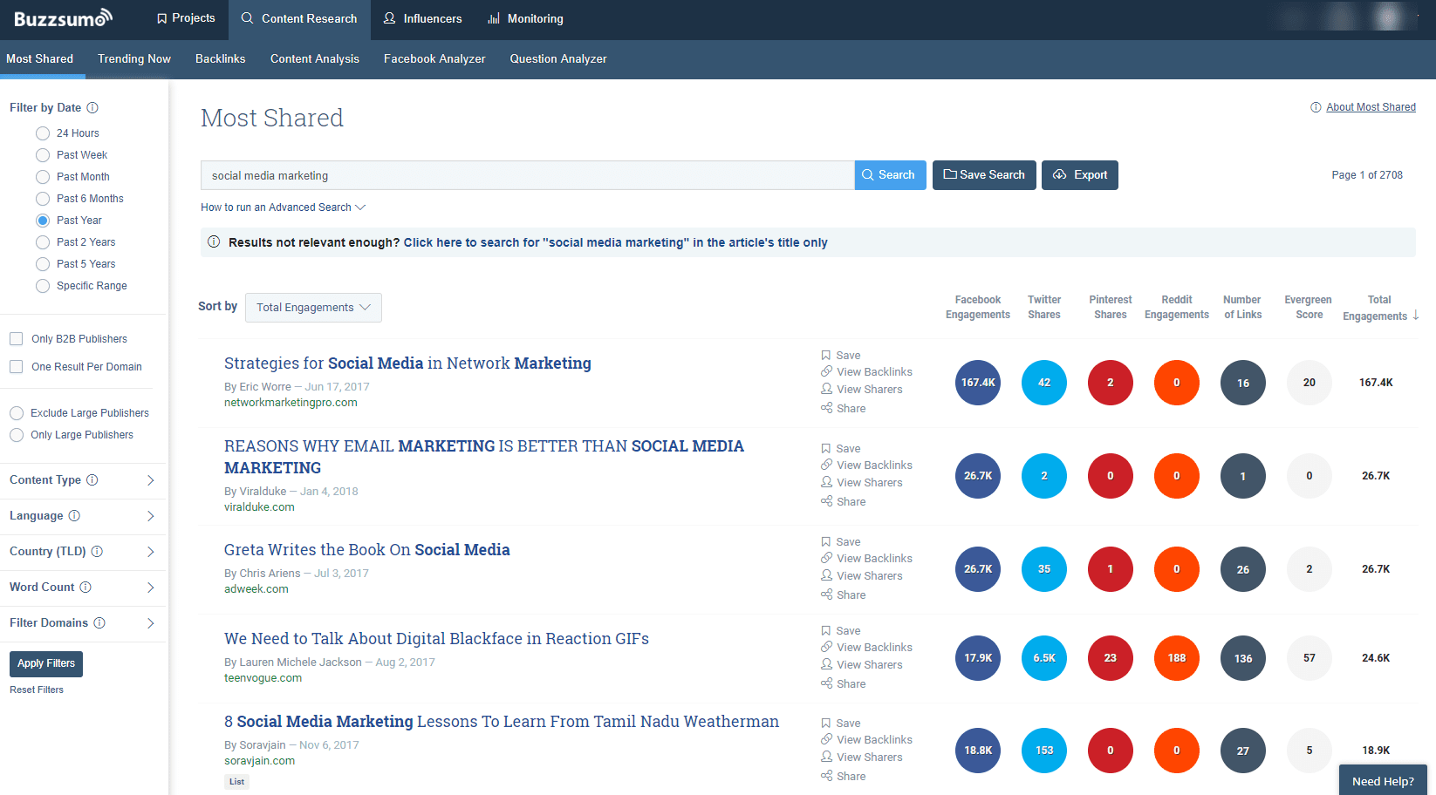
Task: Open the Influencers section
Action: coord(423,19)
